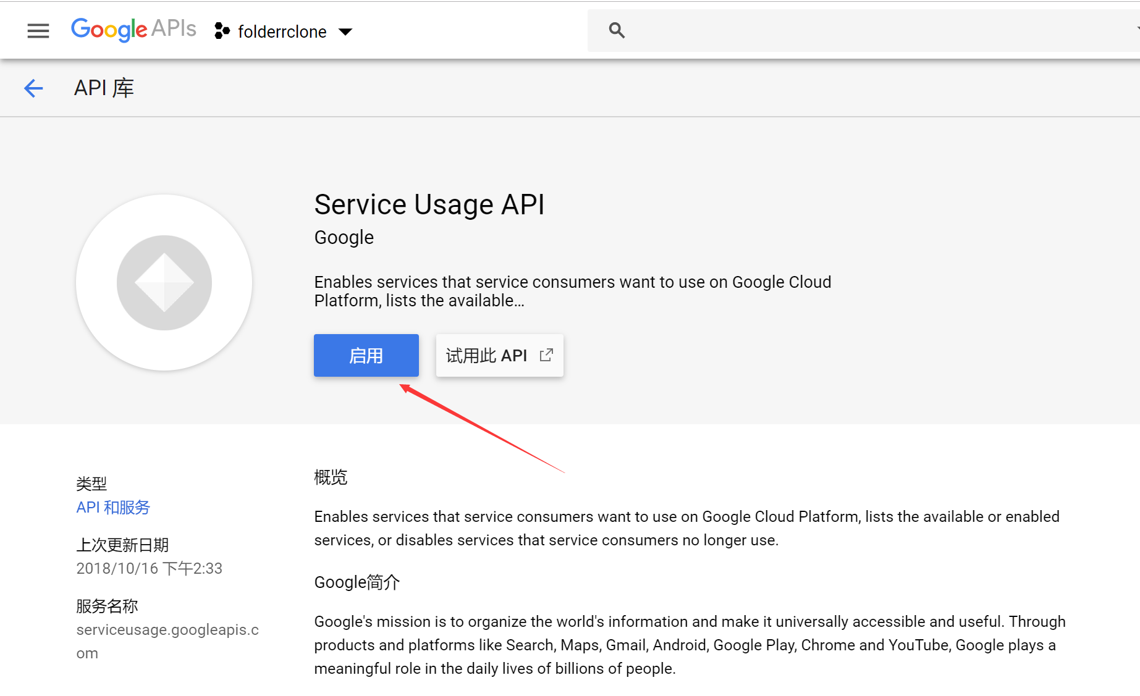1140x696 pixels.
Task: Click the search magnifier icon
Action: click(x=617, y=30)
